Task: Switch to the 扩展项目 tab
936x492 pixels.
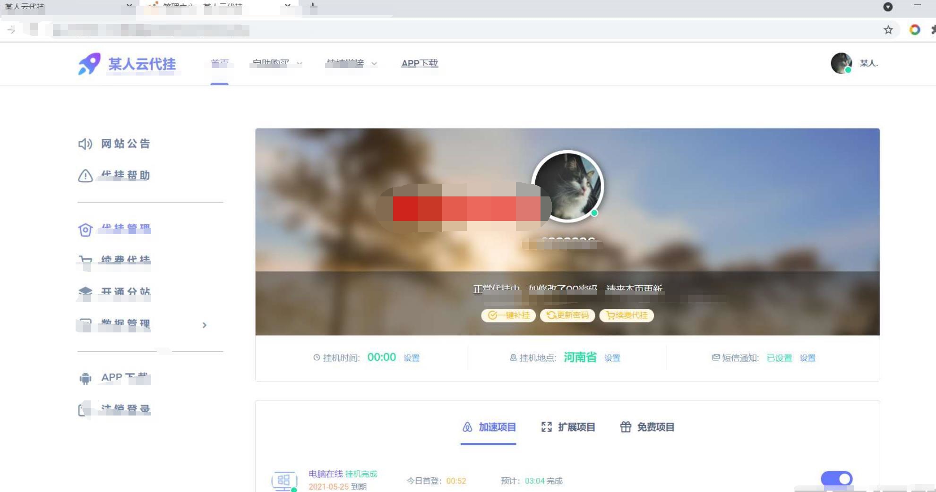Action: [x=568, y=427]
